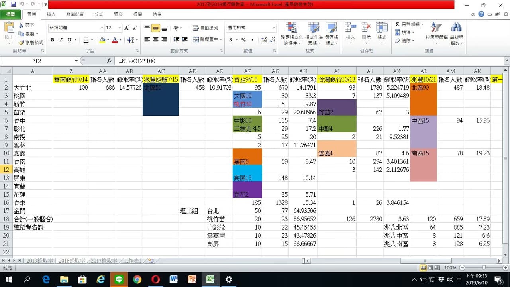Image resolution: width=510 pixels, height=287 pixels.
Task: Click Delete cells (刪除) button
Action: tap(366, 34)
